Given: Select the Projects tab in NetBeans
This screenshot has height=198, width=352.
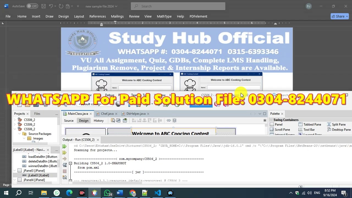Looking at the screenshot, I should pyautogui.click(x=20, y=114).
